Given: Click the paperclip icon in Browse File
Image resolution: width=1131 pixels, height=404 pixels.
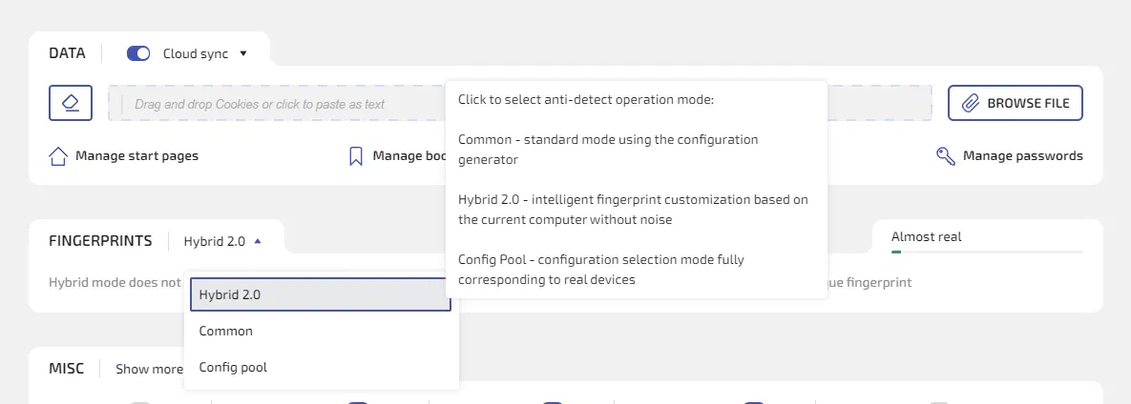Looking at the screenshot, I should point(970,104).
